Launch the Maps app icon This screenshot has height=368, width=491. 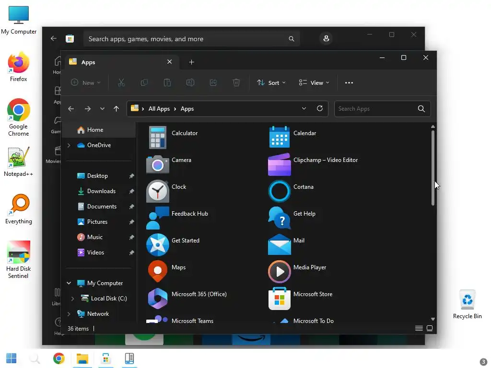(x=157, y=271)
